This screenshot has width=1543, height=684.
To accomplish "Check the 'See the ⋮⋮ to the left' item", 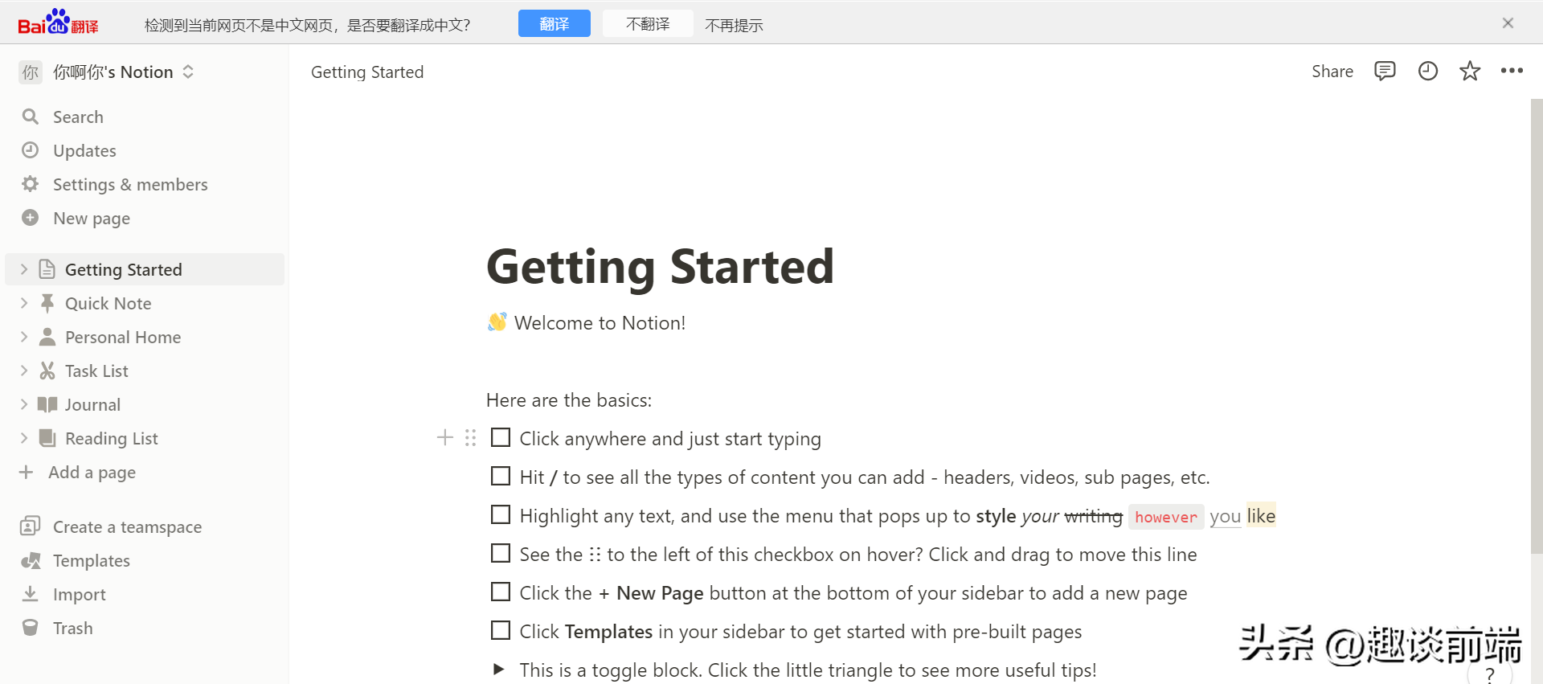I will pos(501,553).
